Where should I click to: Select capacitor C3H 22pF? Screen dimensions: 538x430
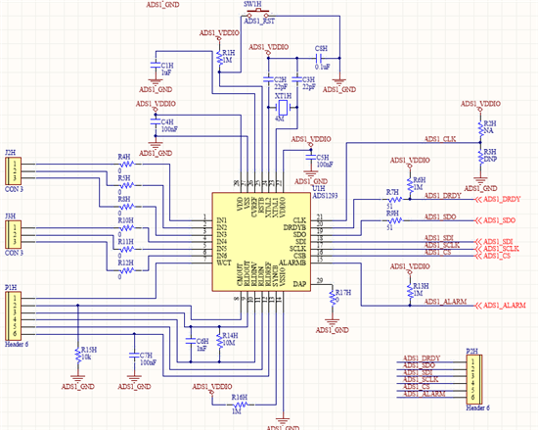coord(297,79)
